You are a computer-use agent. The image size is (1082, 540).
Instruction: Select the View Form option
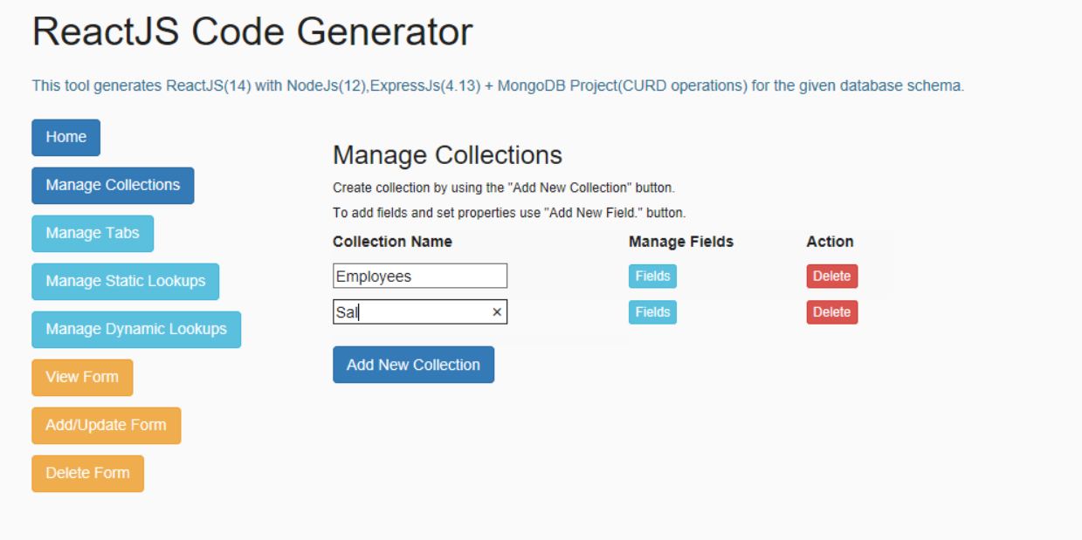[x=82, y=378]
